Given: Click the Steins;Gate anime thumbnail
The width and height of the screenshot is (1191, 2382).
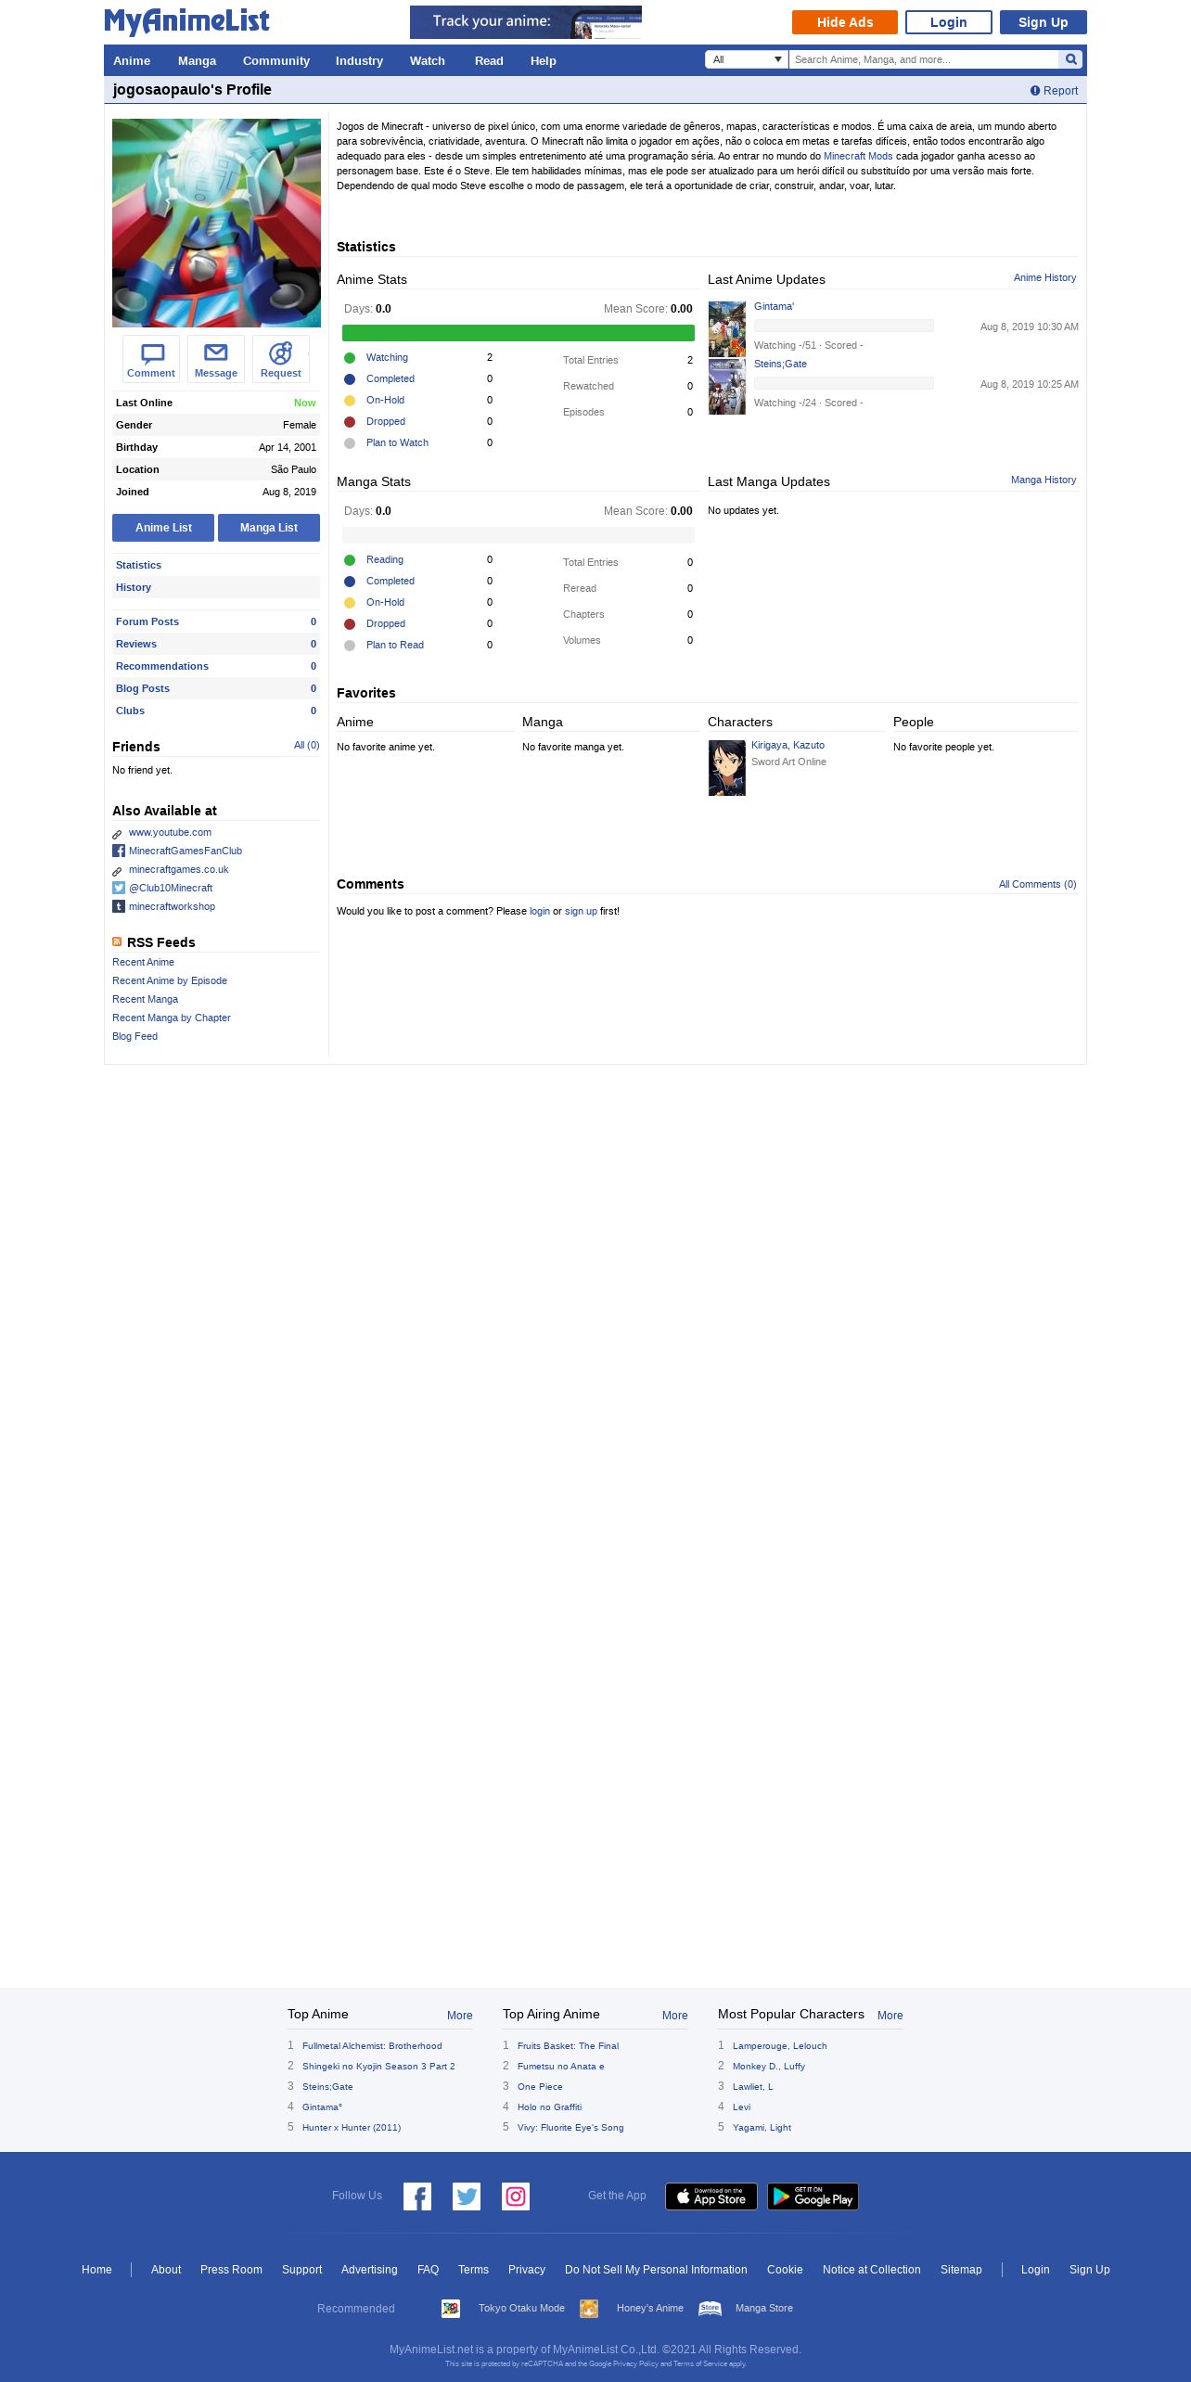Looking at the screenshot, I should [727, 387].
